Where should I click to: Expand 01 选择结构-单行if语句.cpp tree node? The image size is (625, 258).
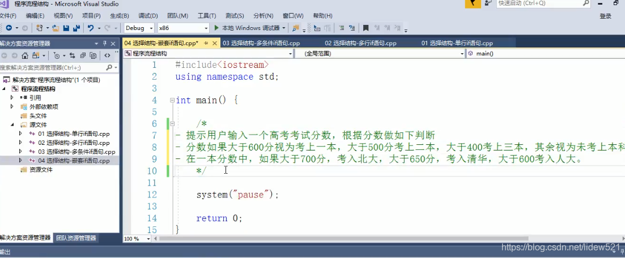tap(20, 134)
